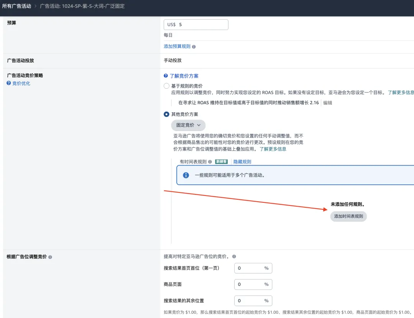Open 了解更多信息 link under fixed bid description
The image size is (414, 318).
click(273, 149)
